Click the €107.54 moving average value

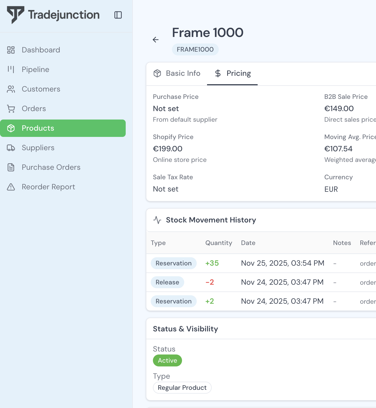tap(338, 149)
